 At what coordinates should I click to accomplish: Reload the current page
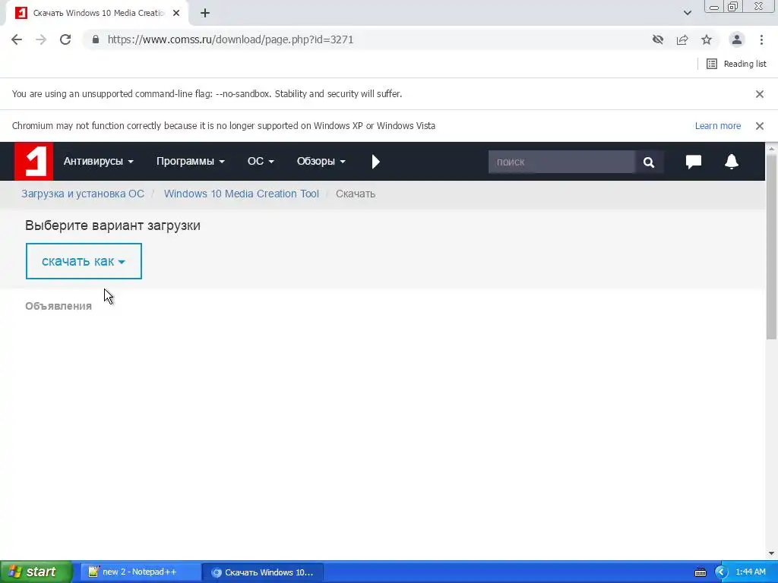pyautogui.click(x=65, y=39)
